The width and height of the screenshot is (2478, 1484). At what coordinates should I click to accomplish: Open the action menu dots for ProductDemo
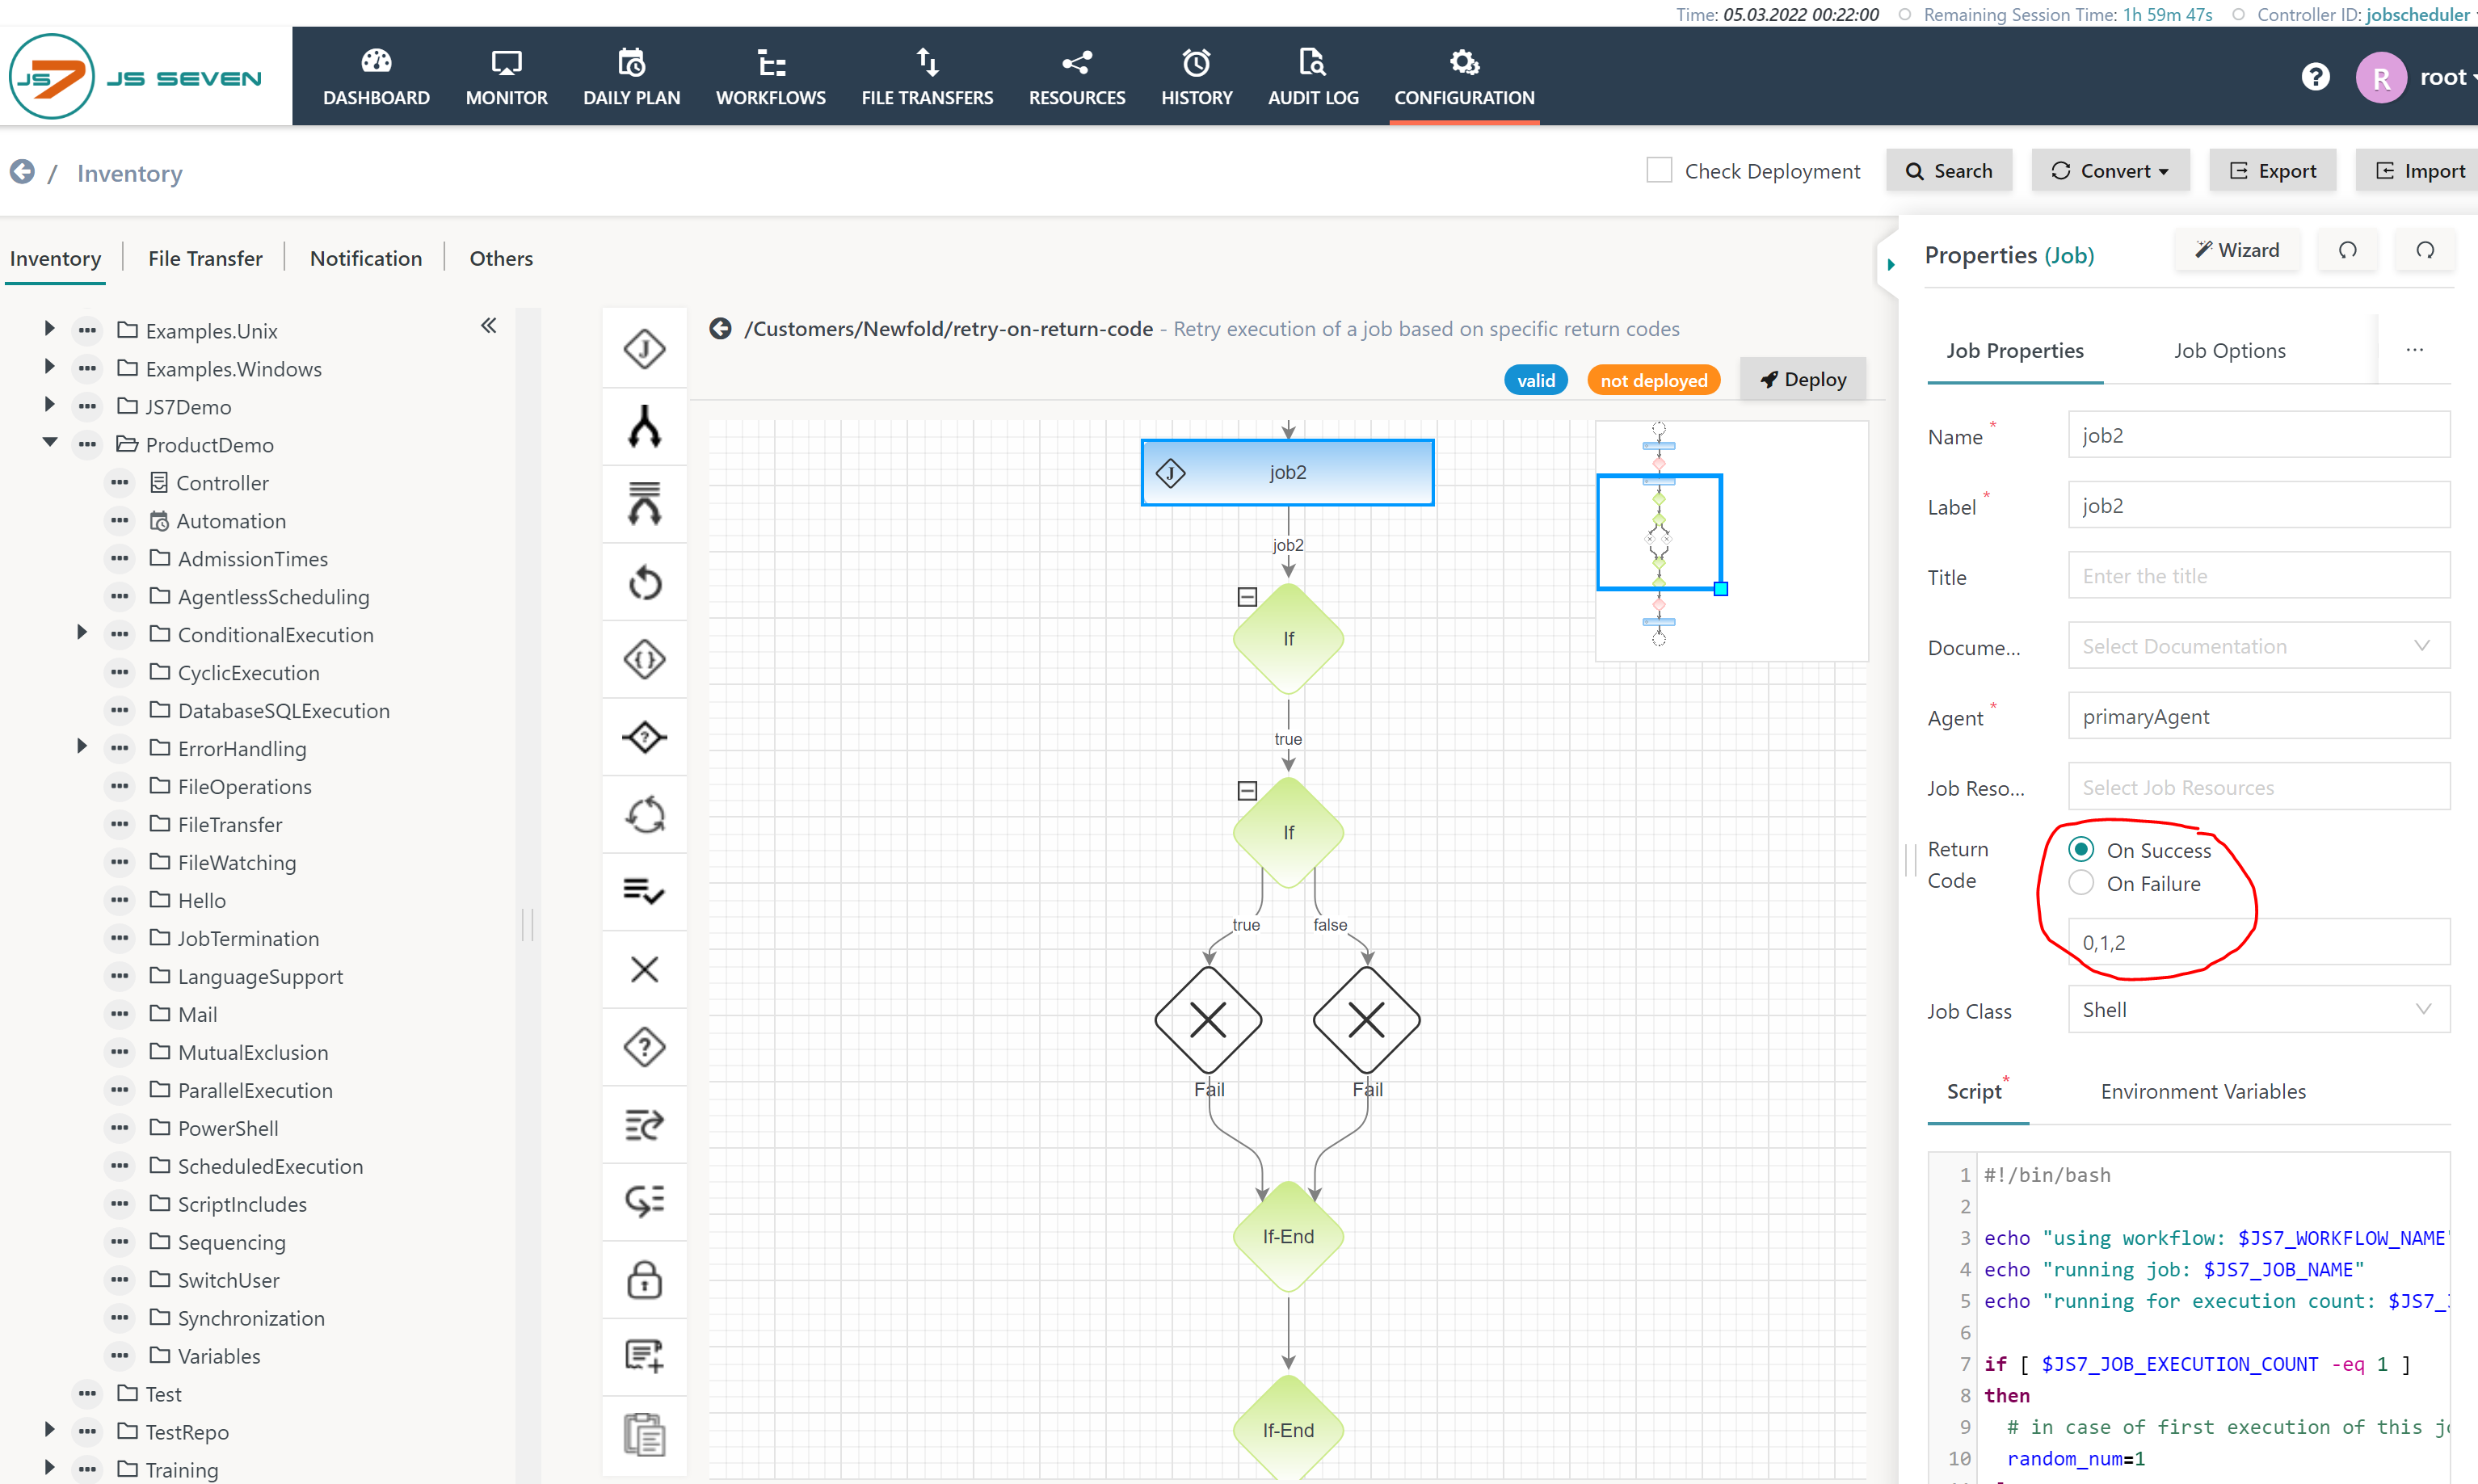pos(87,444)
